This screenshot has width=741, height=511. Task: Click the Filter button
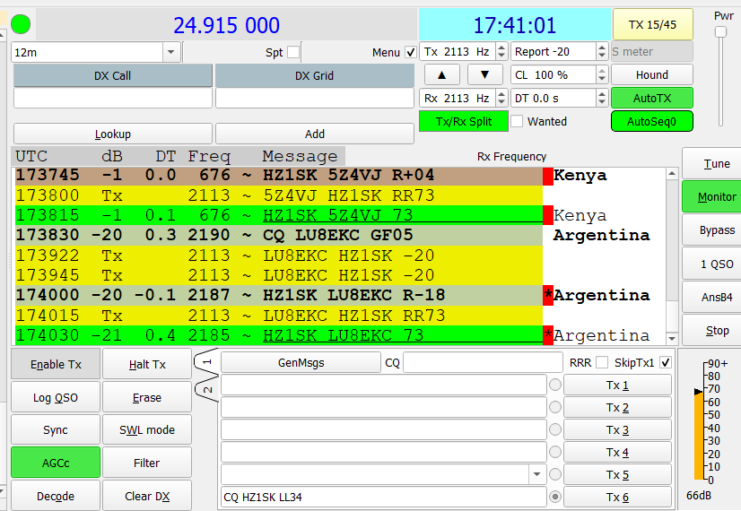point(147,463)
